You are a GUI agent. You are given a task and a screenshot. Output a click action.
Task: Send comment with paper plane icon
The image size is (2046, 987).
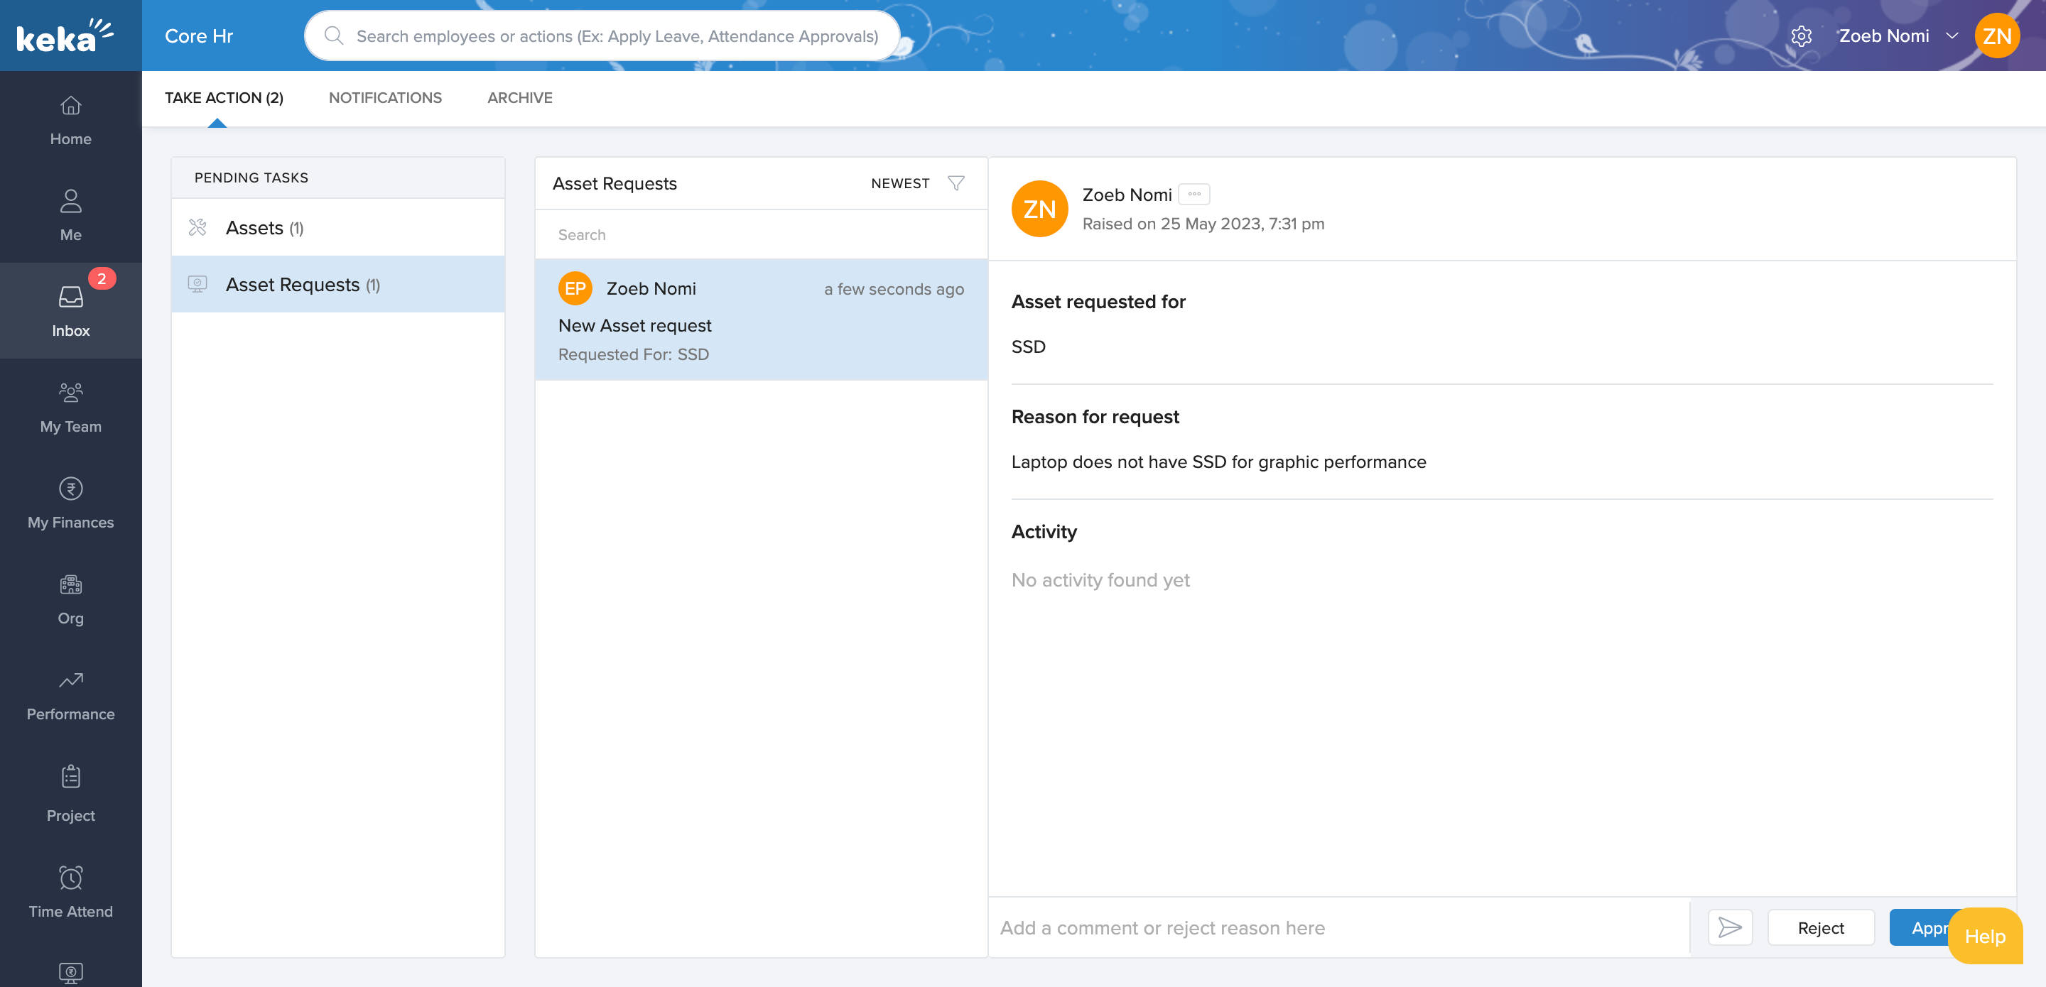[1730, 927]
